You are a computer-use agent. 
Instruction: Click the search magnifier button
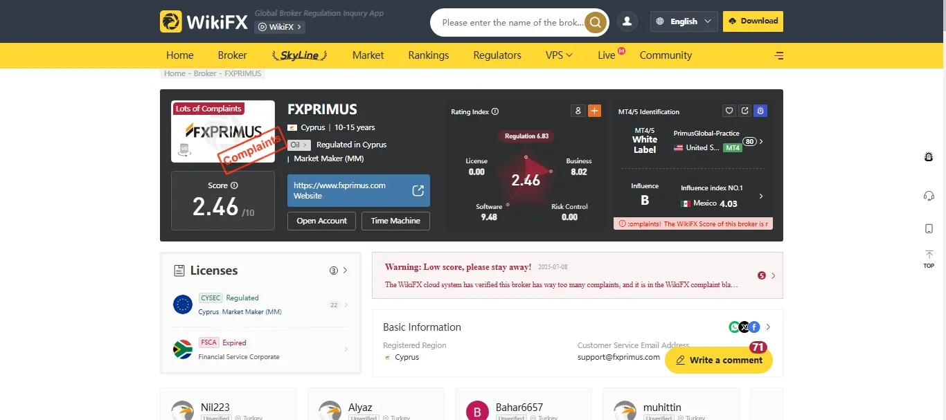(x=596, y=22)
